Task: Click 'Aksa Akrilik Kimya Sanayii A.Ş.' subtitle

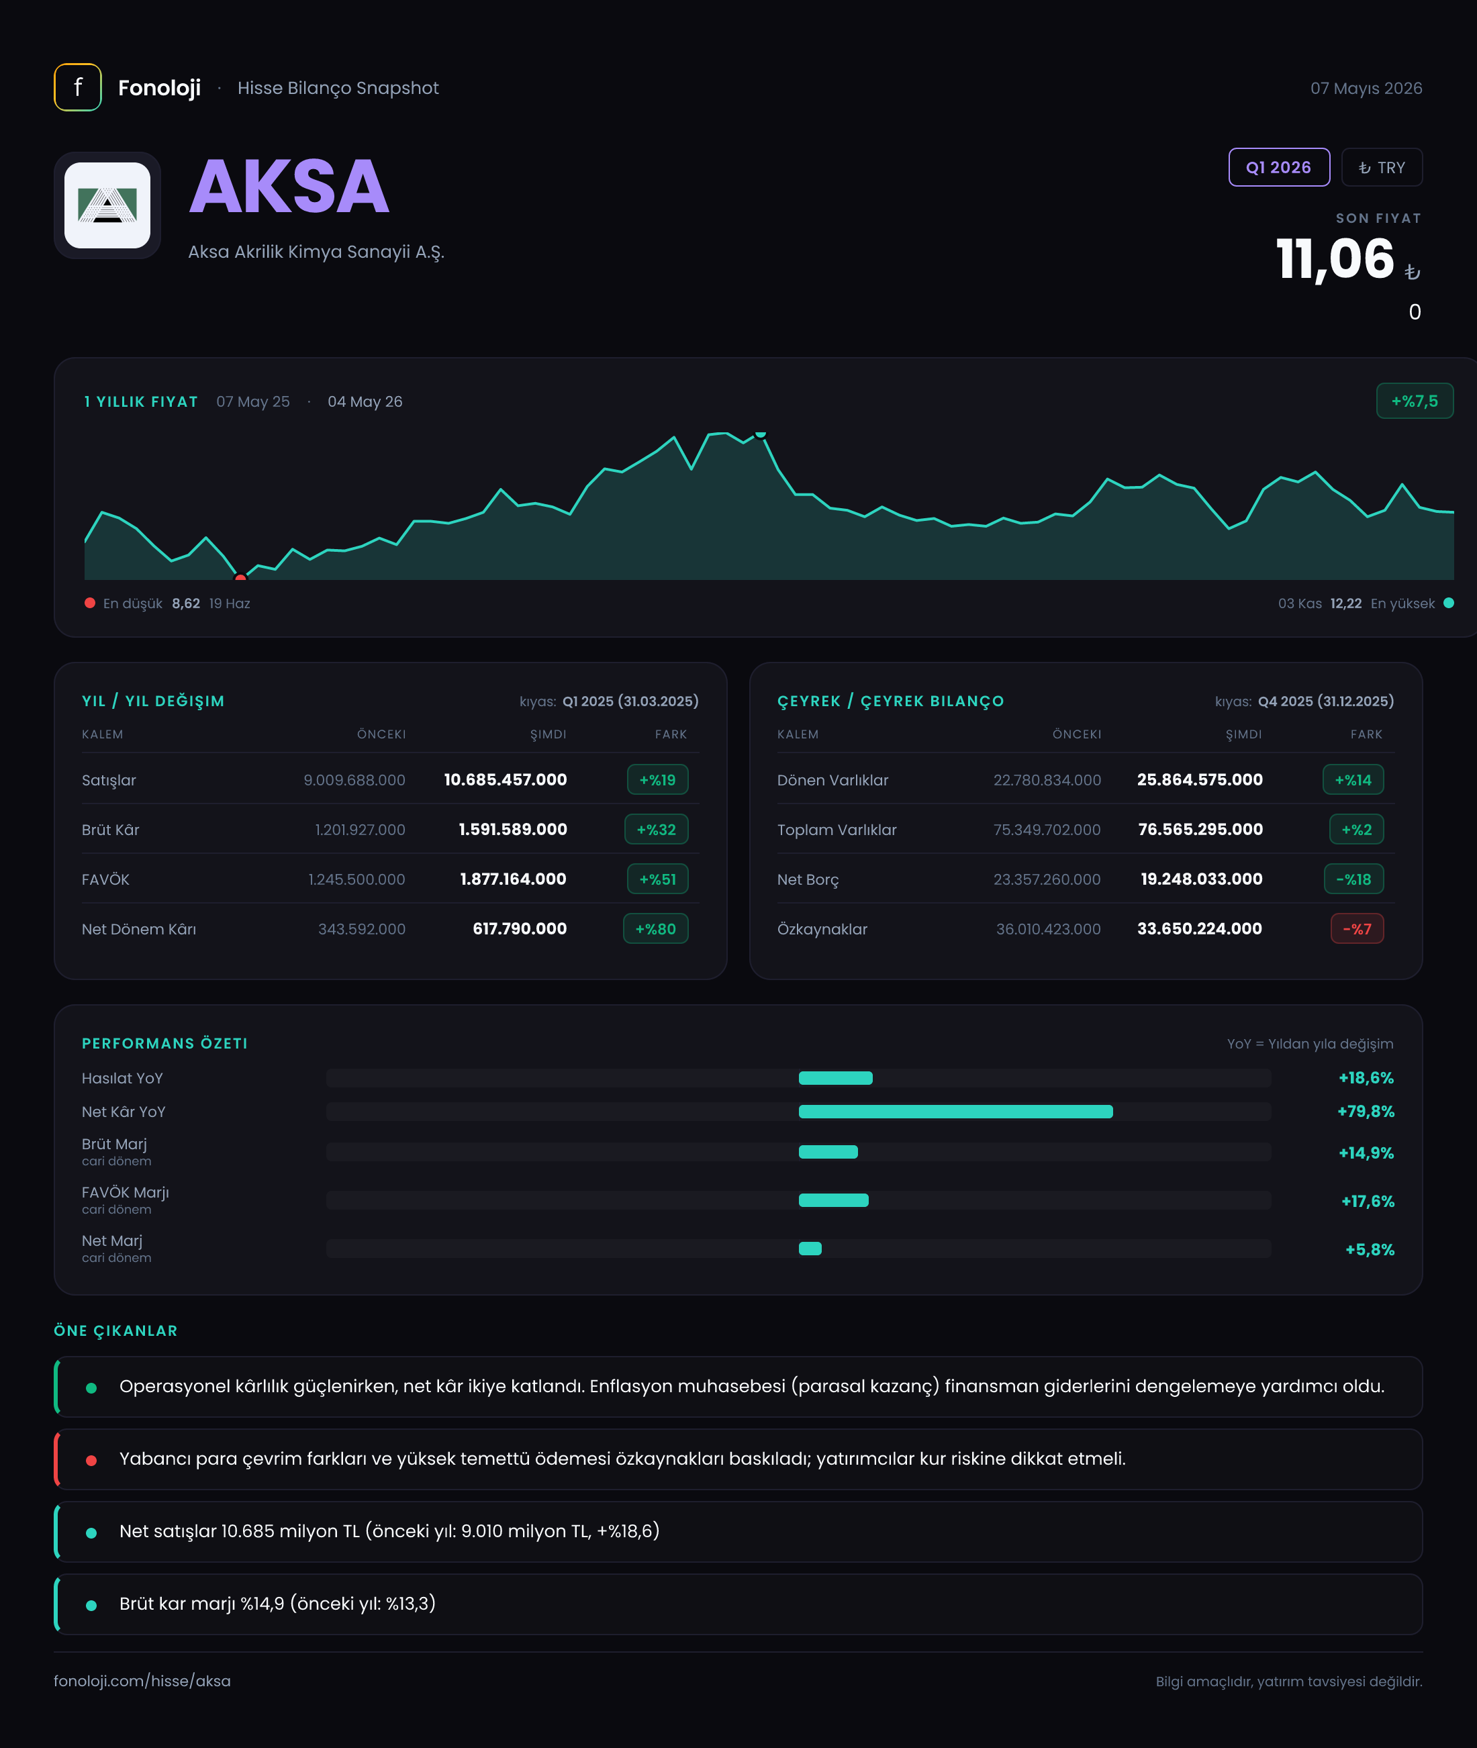Action: 316,252
